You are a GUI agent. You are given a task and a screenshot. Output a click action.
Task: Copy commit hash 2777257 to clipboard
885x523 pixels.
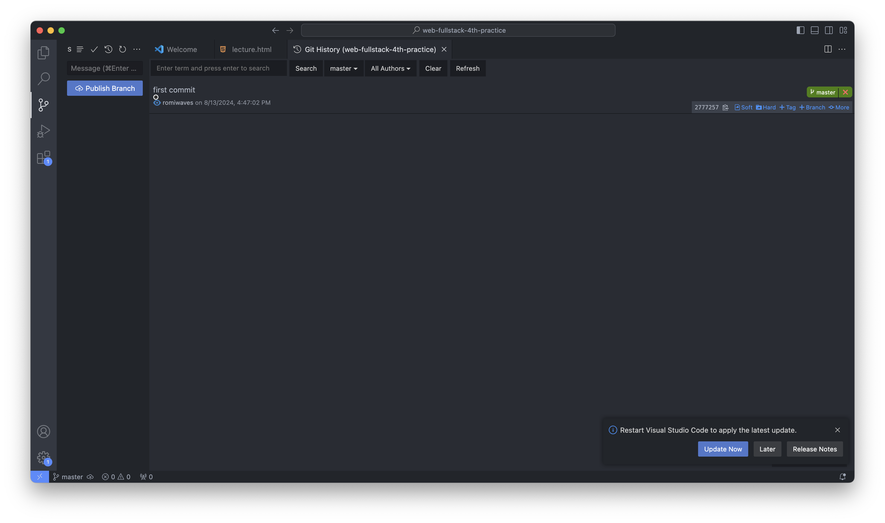pyautogui.click(x=725, y=107)
